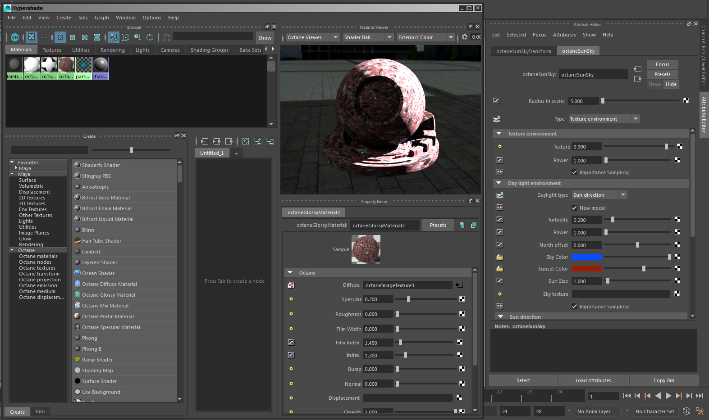Viewport: 709px width, 420px height.
Task: Click the Presets button in Attribute Editor
Action: point(662,74)
